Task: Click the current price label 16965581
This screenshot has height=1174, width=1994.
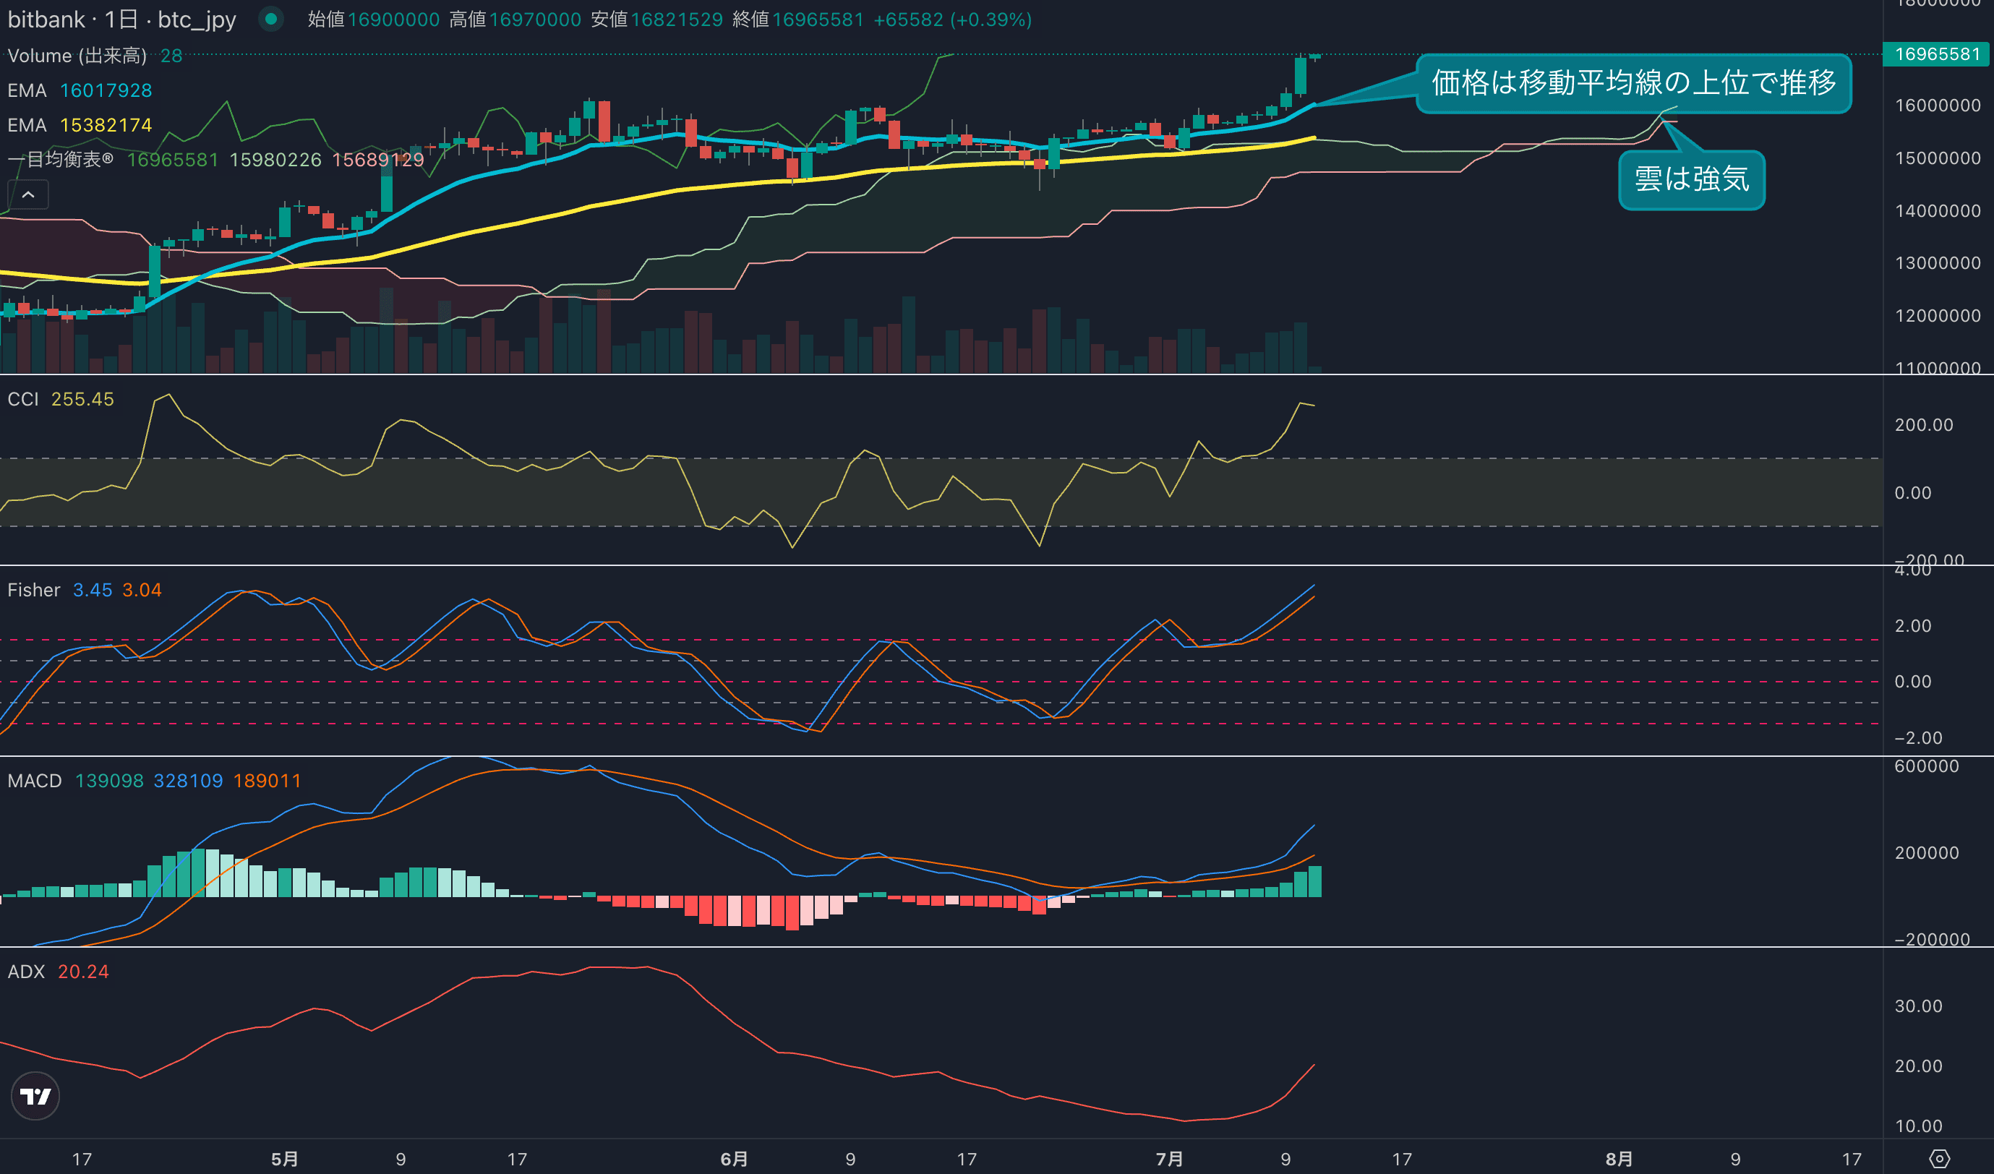Action: (x=1936, y=53)
